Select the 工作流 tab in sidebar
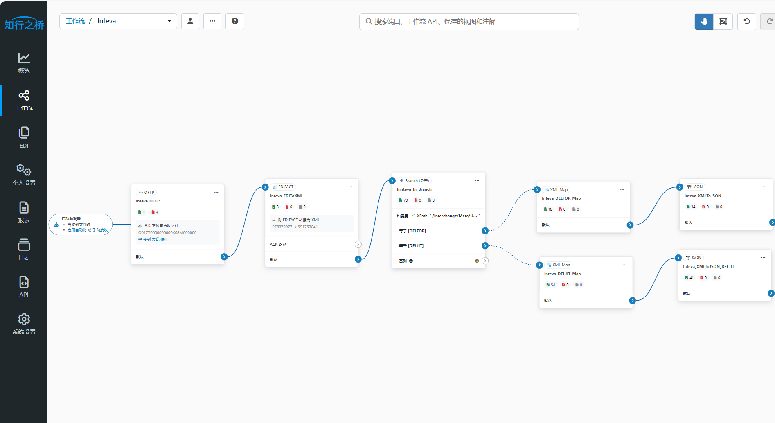The width and height of the screenshot is (775, 423). (x=24, y=100)
